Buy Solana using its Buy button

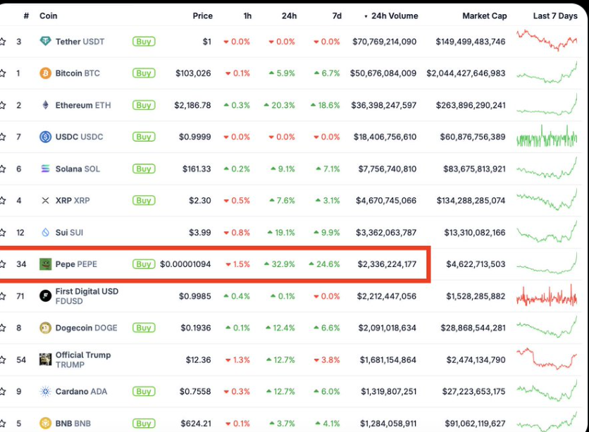[x=144, y=168]
